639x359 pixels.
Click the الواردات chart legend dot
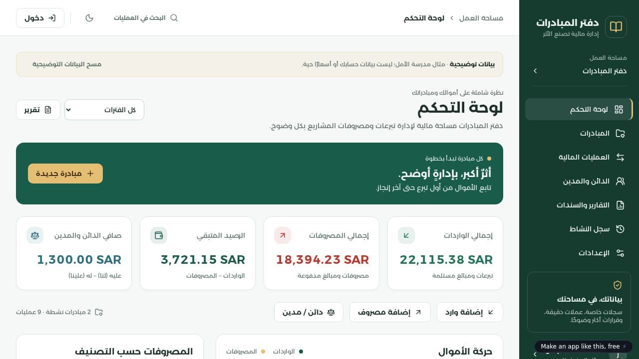(x=301, y=352)
